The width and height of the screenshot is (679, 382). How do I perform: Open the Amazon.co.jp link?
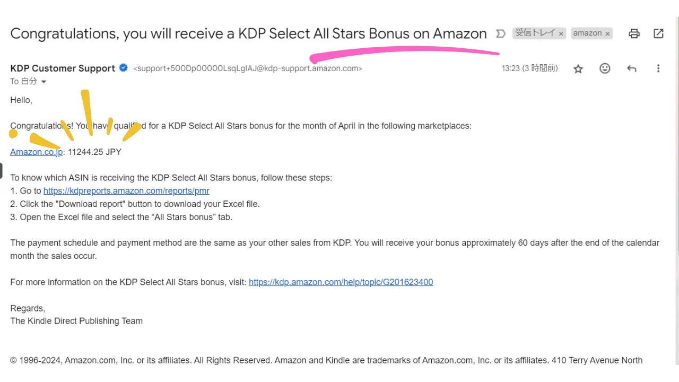click(37, 152)
